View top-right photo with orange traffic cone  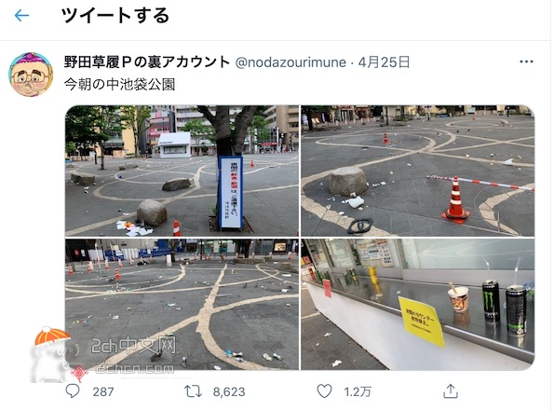pyautogui.click(x=418, y=171)
